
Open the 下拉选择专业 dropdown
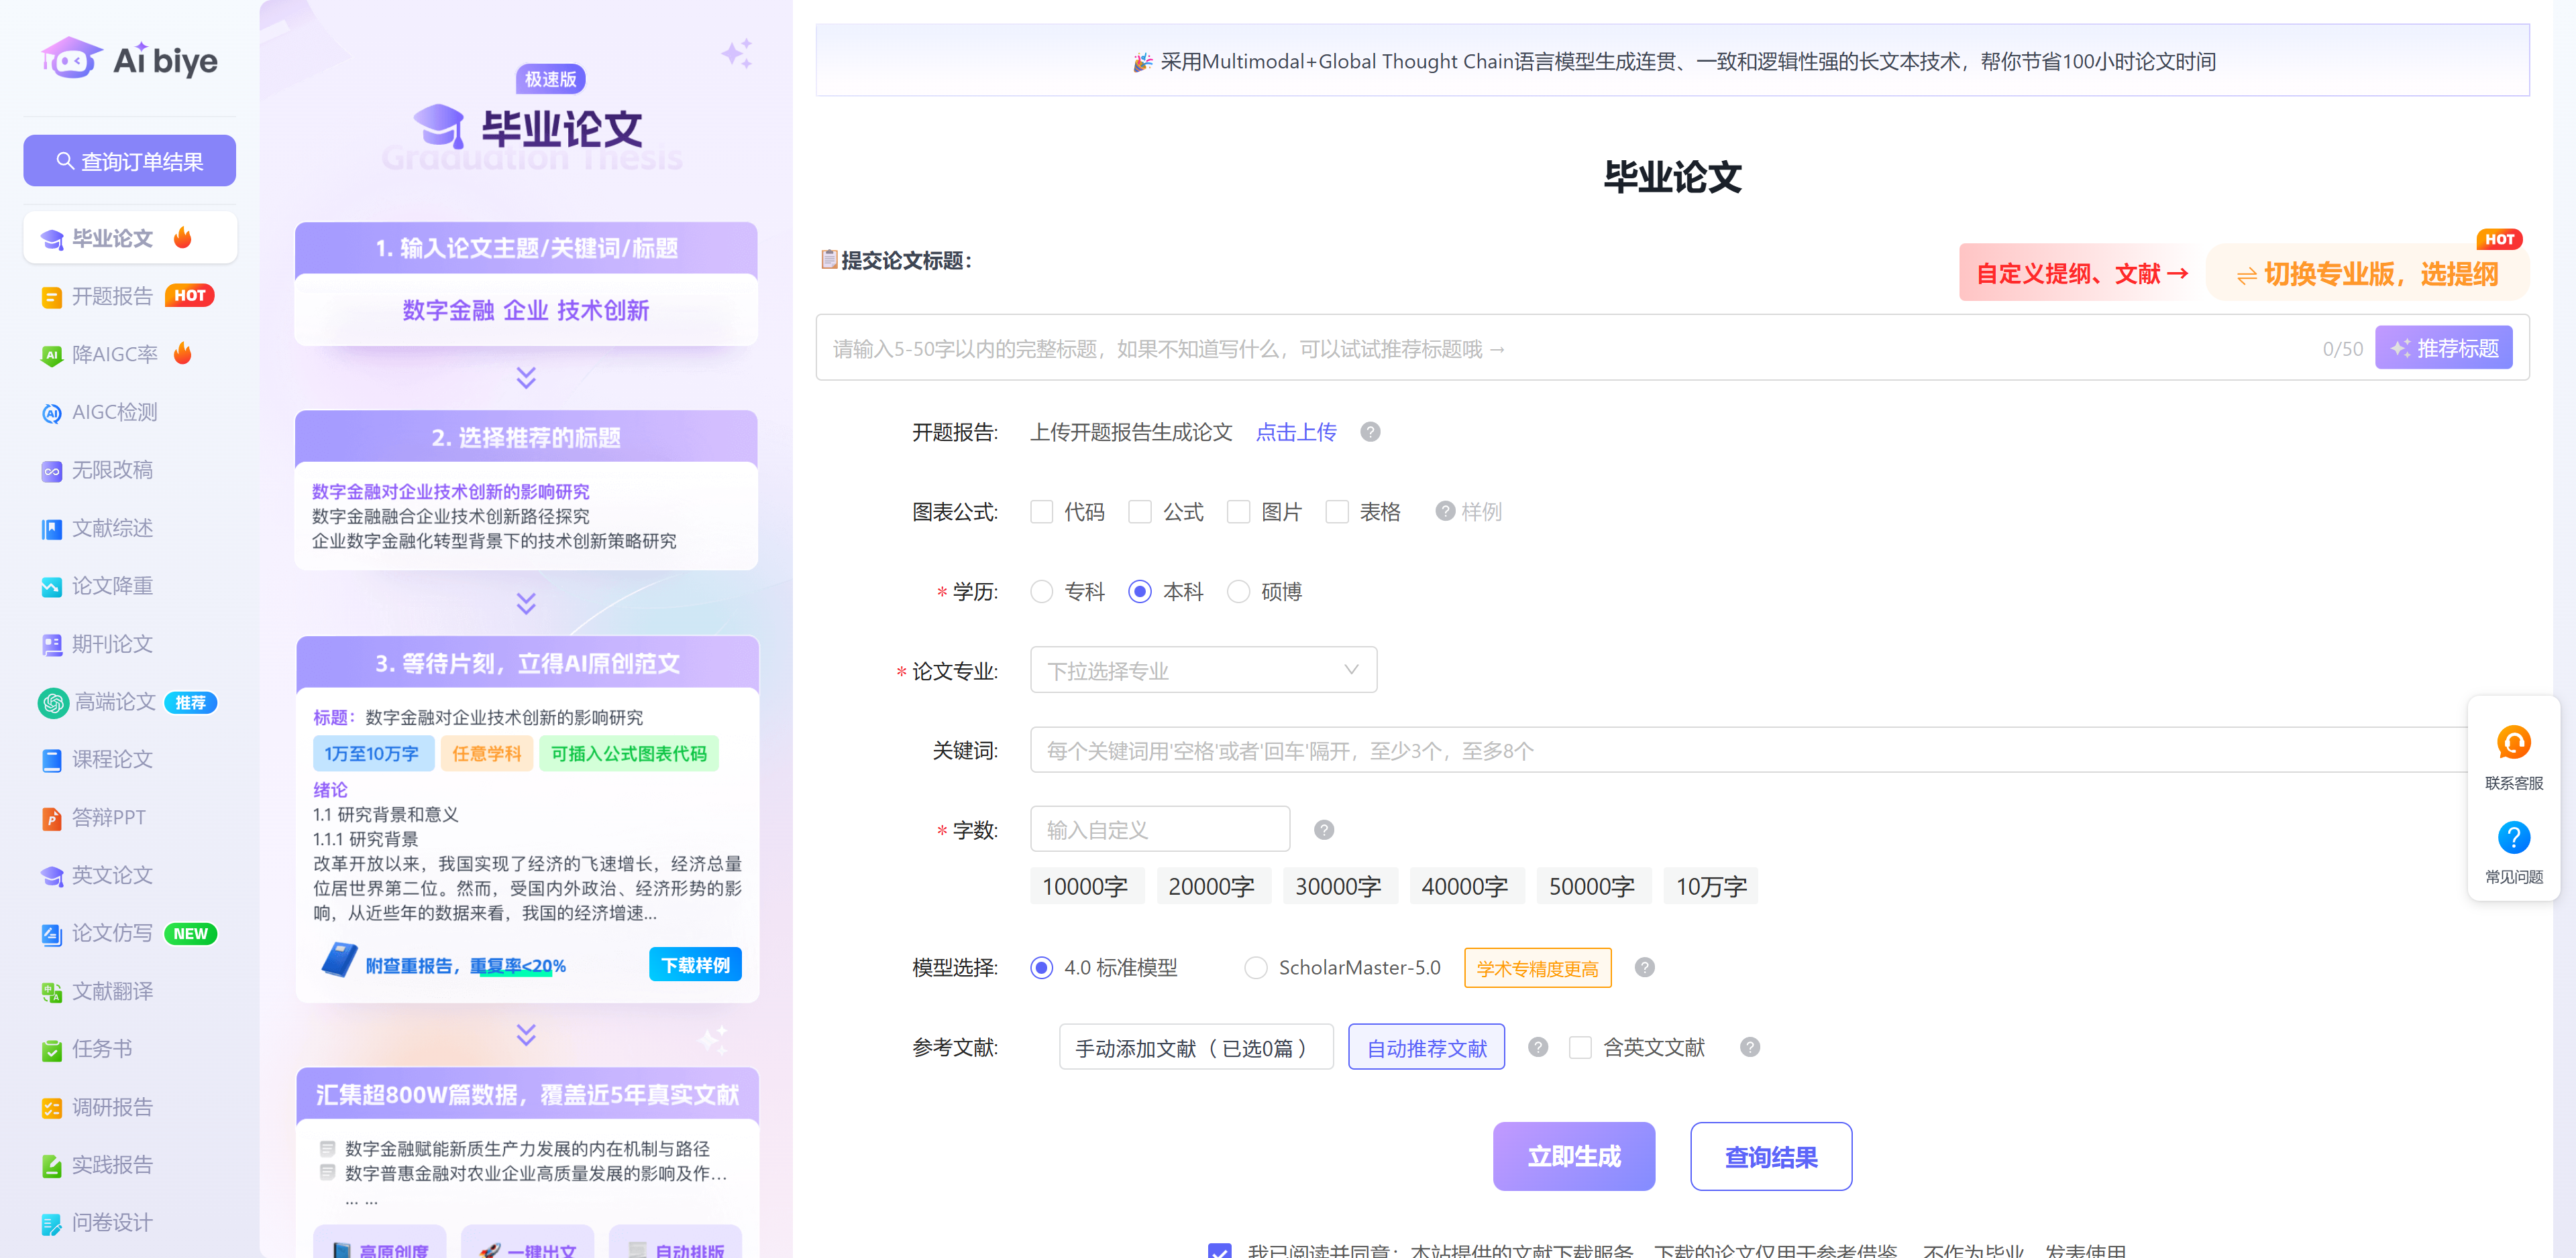tap(1203, 670)
